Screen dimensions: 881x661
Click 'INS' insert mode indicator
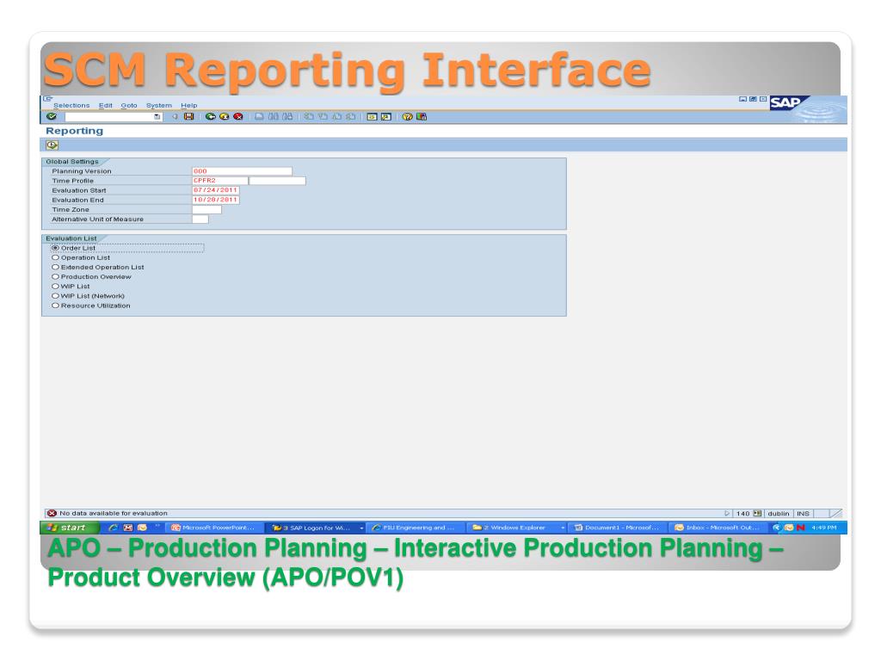click(x=803, y=513)
